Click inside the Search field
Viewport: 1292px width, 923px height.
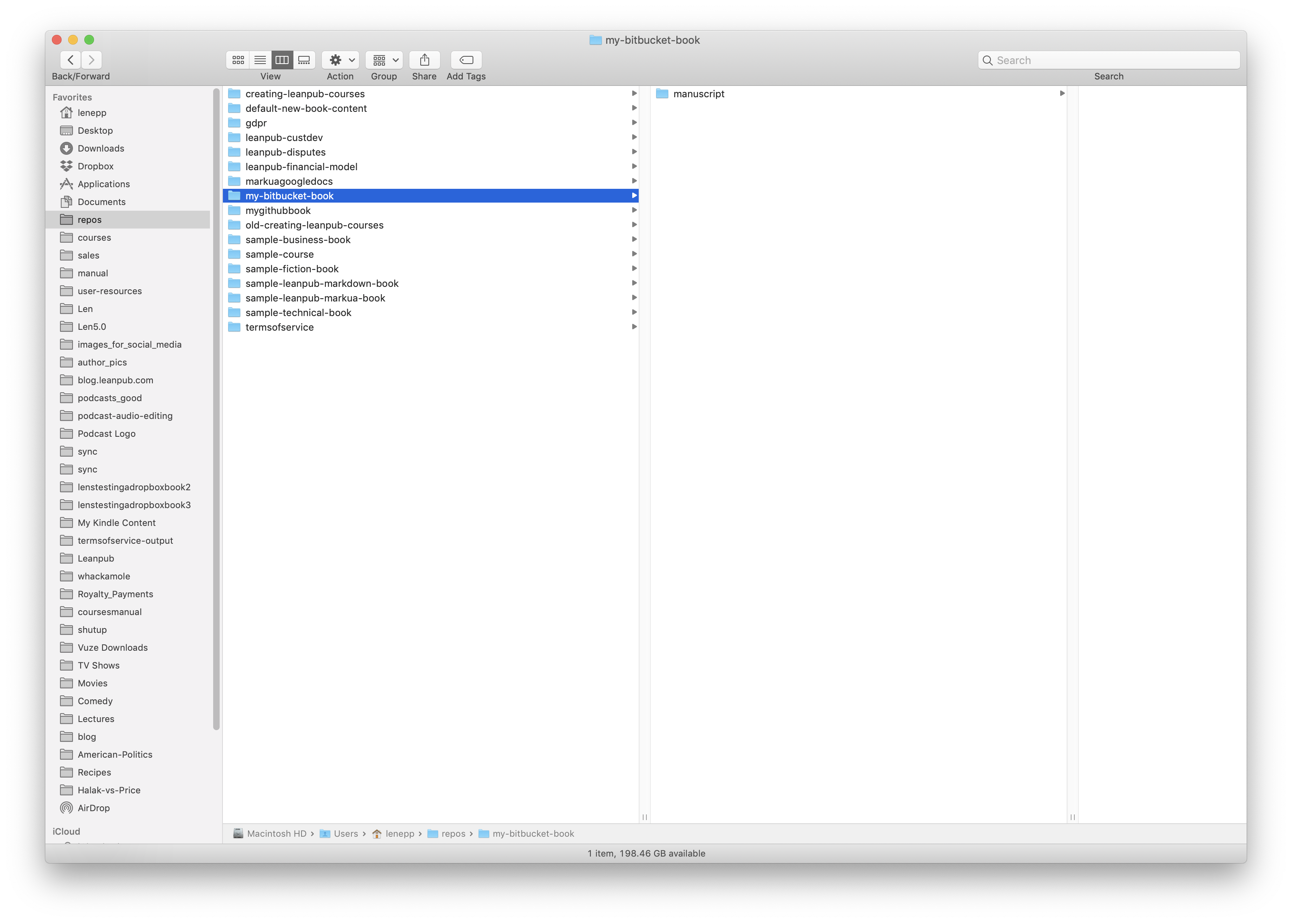pyautogui.click(x=1108, y=60)
